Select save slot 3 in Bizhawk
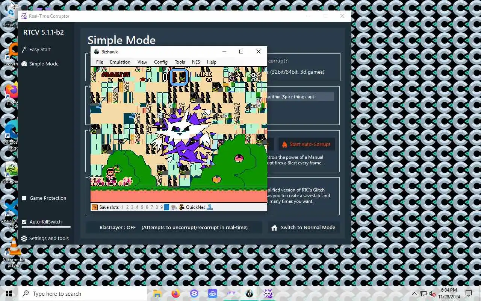The image size is (481, 301). pyautogui.click(x=132, y=207)
